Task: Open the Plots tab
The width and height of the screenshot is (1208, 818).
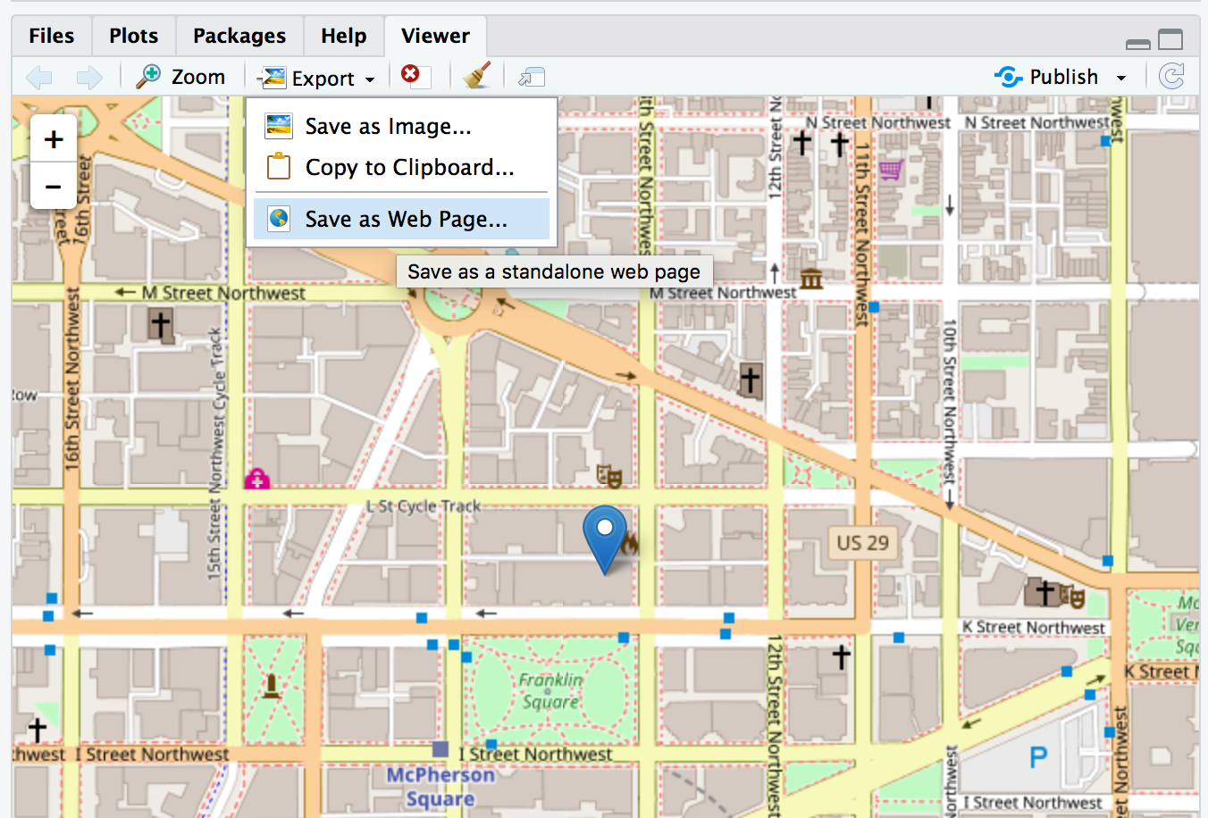Action: click(134, 36)
